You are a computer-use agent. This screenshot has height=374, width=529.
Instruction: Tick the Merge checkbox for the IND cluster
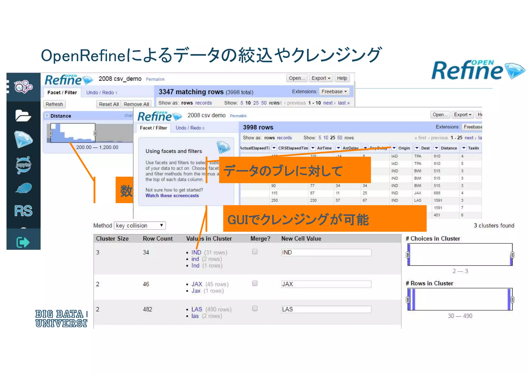(255, 252)
